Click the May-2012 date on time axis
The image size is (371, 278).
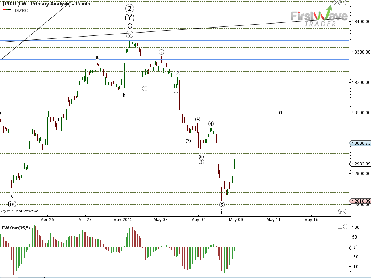click(123, 219)
